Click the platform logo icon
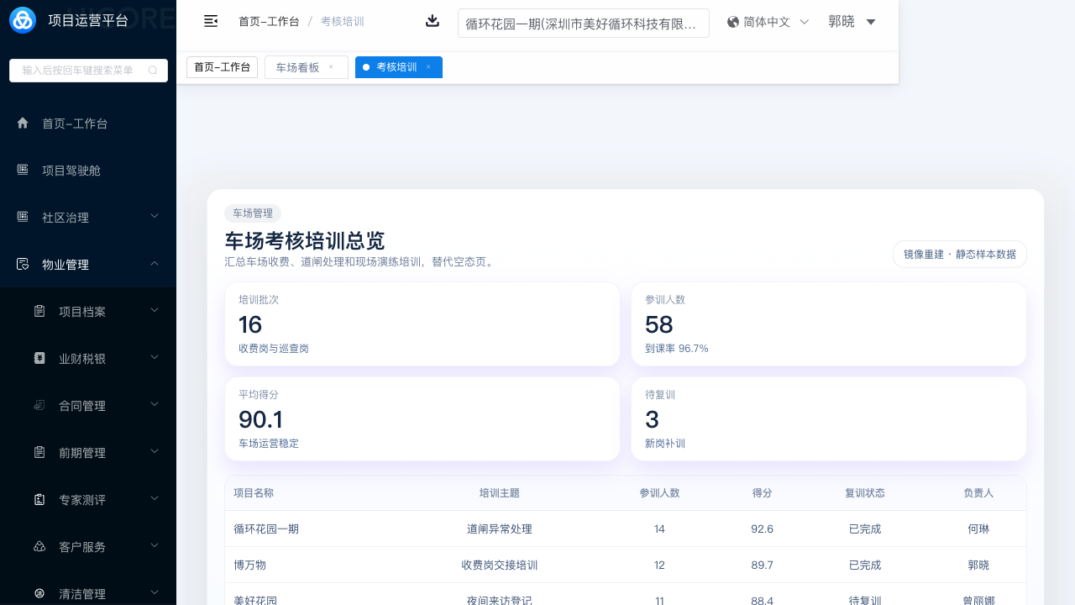This screenshot has height=605, width=1075. [x=23, y=20]
